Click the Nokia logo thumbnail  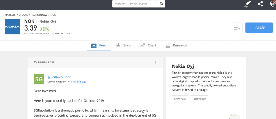tap(12, 27)
